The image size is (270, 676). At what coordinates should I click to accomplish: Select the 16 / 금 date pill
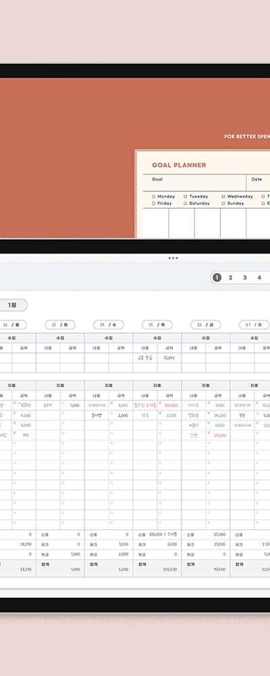point(206,324)
